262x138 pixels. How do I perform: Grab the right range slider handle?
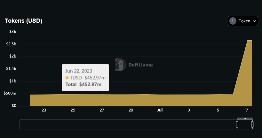point(252,124)
